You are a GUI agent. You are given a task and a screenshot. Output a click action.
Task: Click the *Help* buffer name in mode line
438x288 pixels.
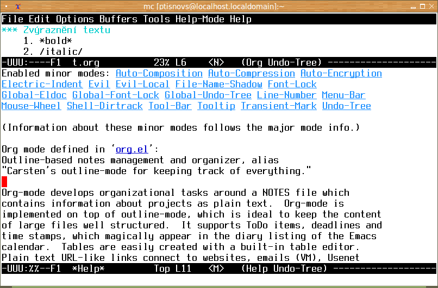(89, 269)
